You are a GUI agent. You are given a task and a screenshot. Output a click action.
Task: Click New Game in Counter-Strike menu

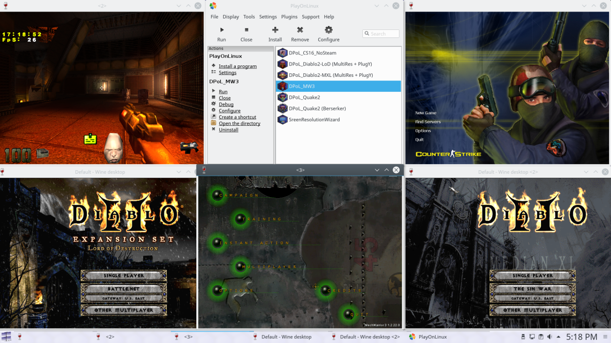click(426, 113)
